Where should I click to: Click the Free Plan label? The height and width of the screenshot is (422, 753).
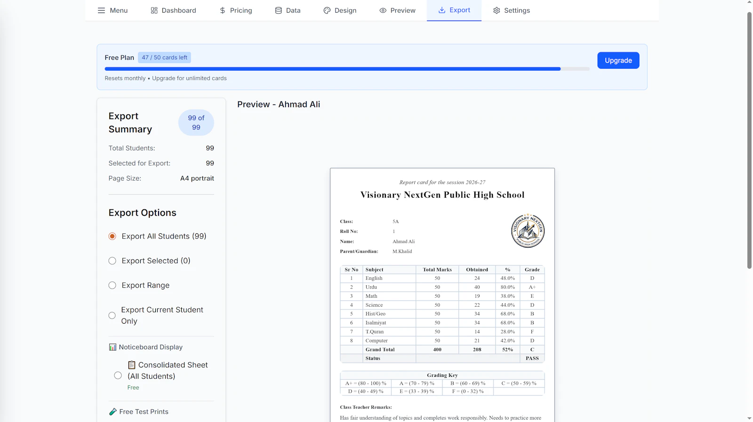(x=119, y=57)
